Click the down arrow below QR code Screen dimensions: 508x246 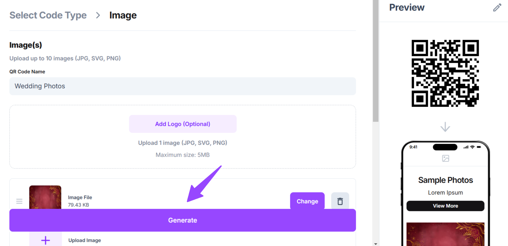pos(445,127)
